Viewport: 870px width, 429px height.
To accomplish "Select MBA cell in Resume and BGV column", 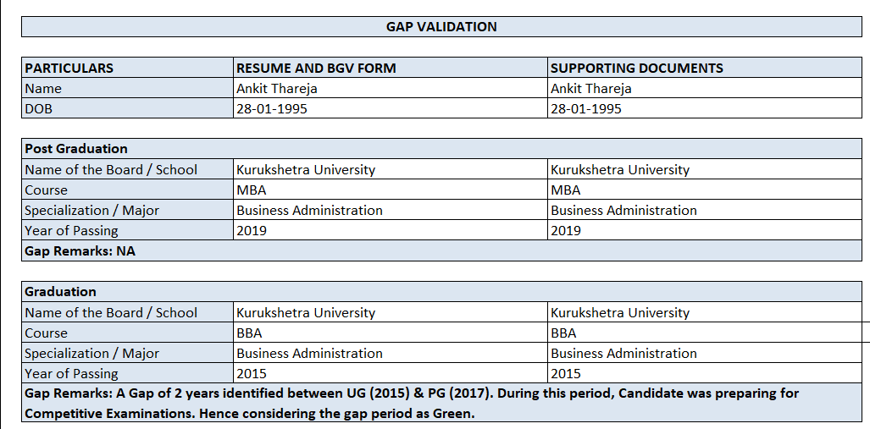I will 391,190.
